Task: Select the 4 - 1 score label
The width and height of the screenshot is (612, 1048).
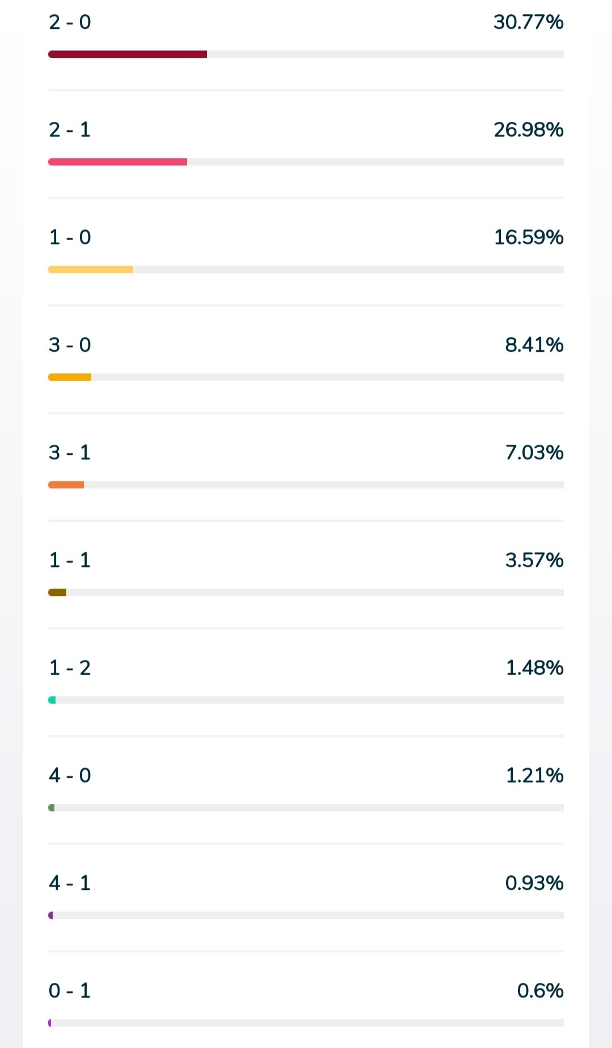Action: [x=70, y=883]
